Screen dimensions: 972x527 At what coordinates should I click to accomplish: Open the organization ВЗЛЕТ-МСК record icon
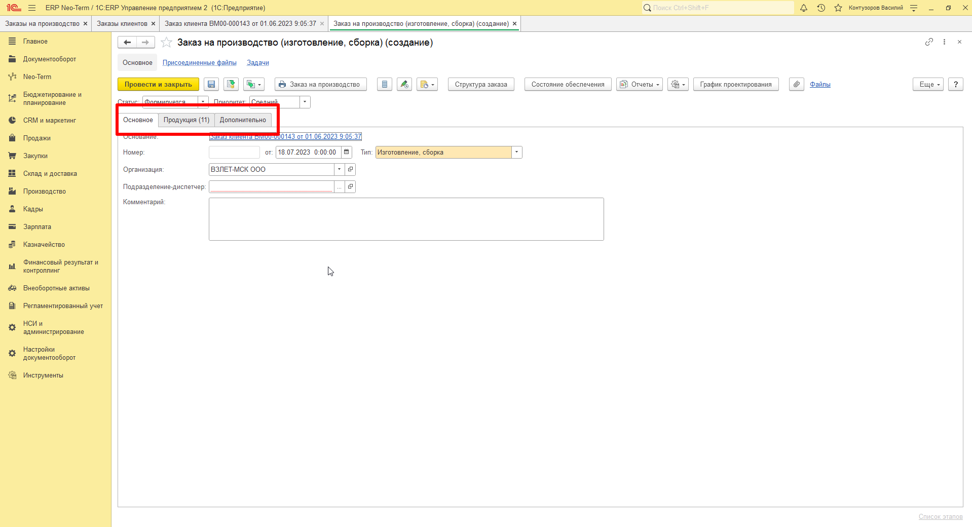[x=350, y=169]
